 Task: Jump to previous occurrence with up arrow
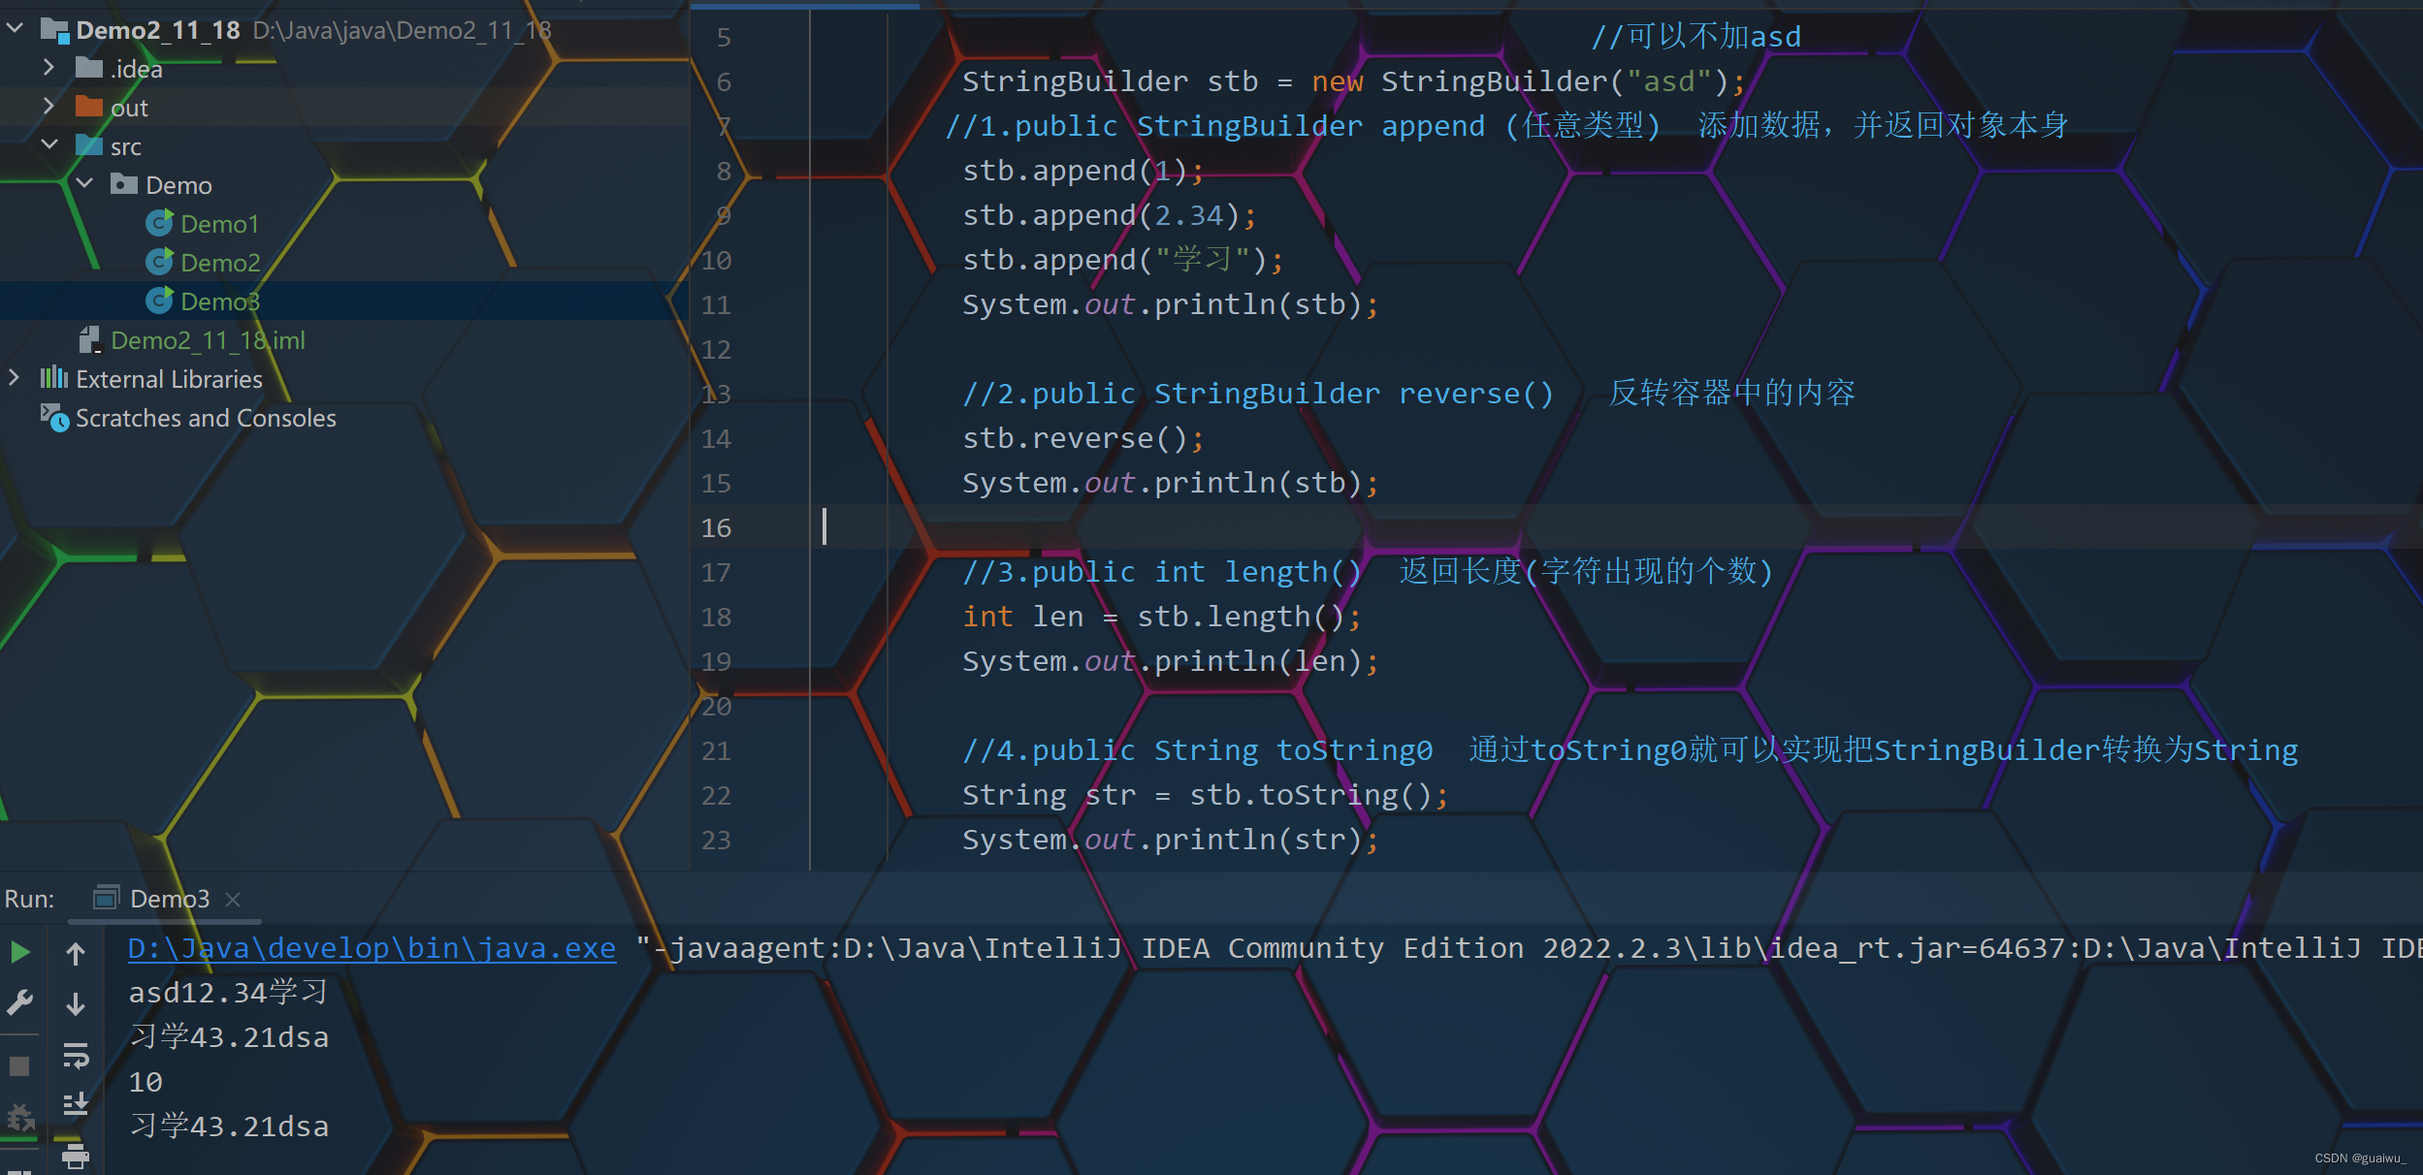[x=77, y=952]
